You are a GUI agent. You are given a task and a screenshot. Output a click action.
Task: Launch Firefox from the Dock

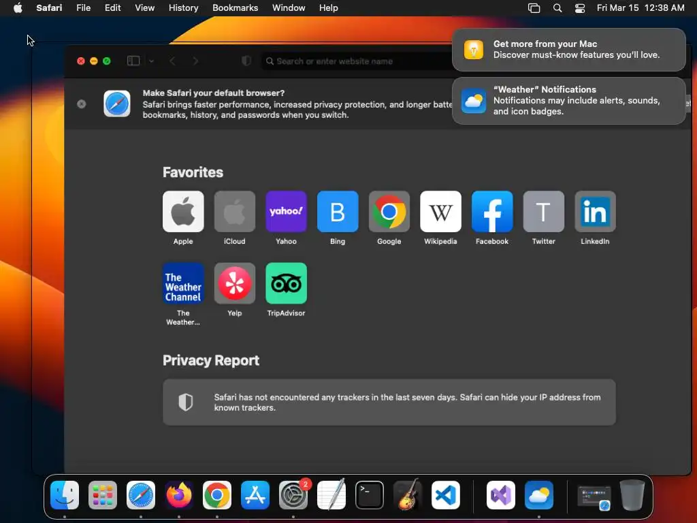click(x=179, y=495)
